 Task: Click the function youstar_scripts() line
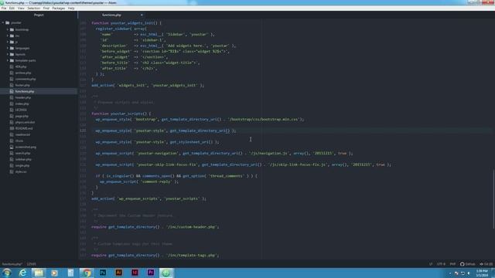coord(121,114)
